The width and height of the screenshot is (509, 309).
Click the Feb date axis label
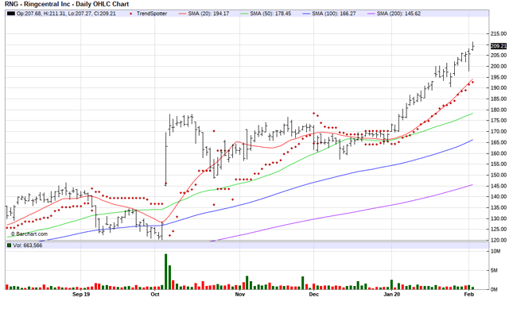(x=469, y=295)
